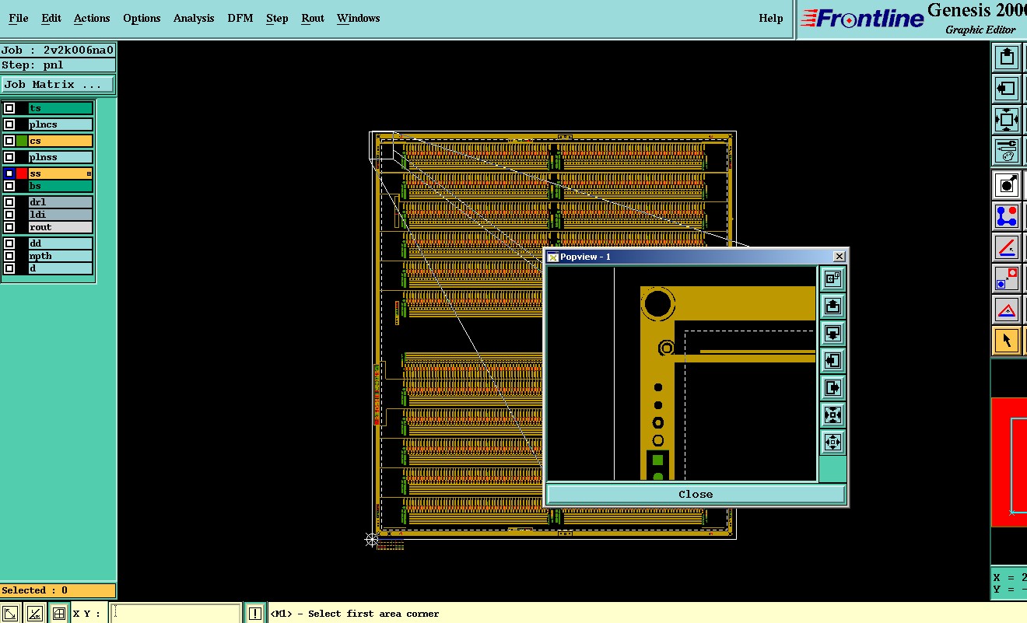Image resolution: width=1027 pixels, height=623 pixels.
Task: Select the arrow pointer tool
Action: (1008, 341)
